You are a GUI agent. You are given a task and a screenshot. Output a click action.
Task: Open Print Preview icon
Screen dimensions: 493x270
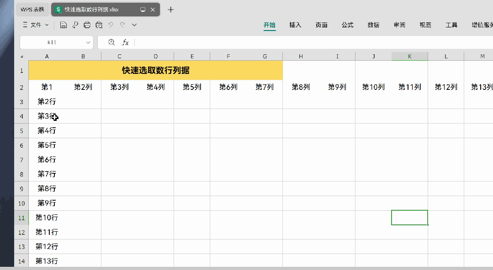[x=99, y=25]
